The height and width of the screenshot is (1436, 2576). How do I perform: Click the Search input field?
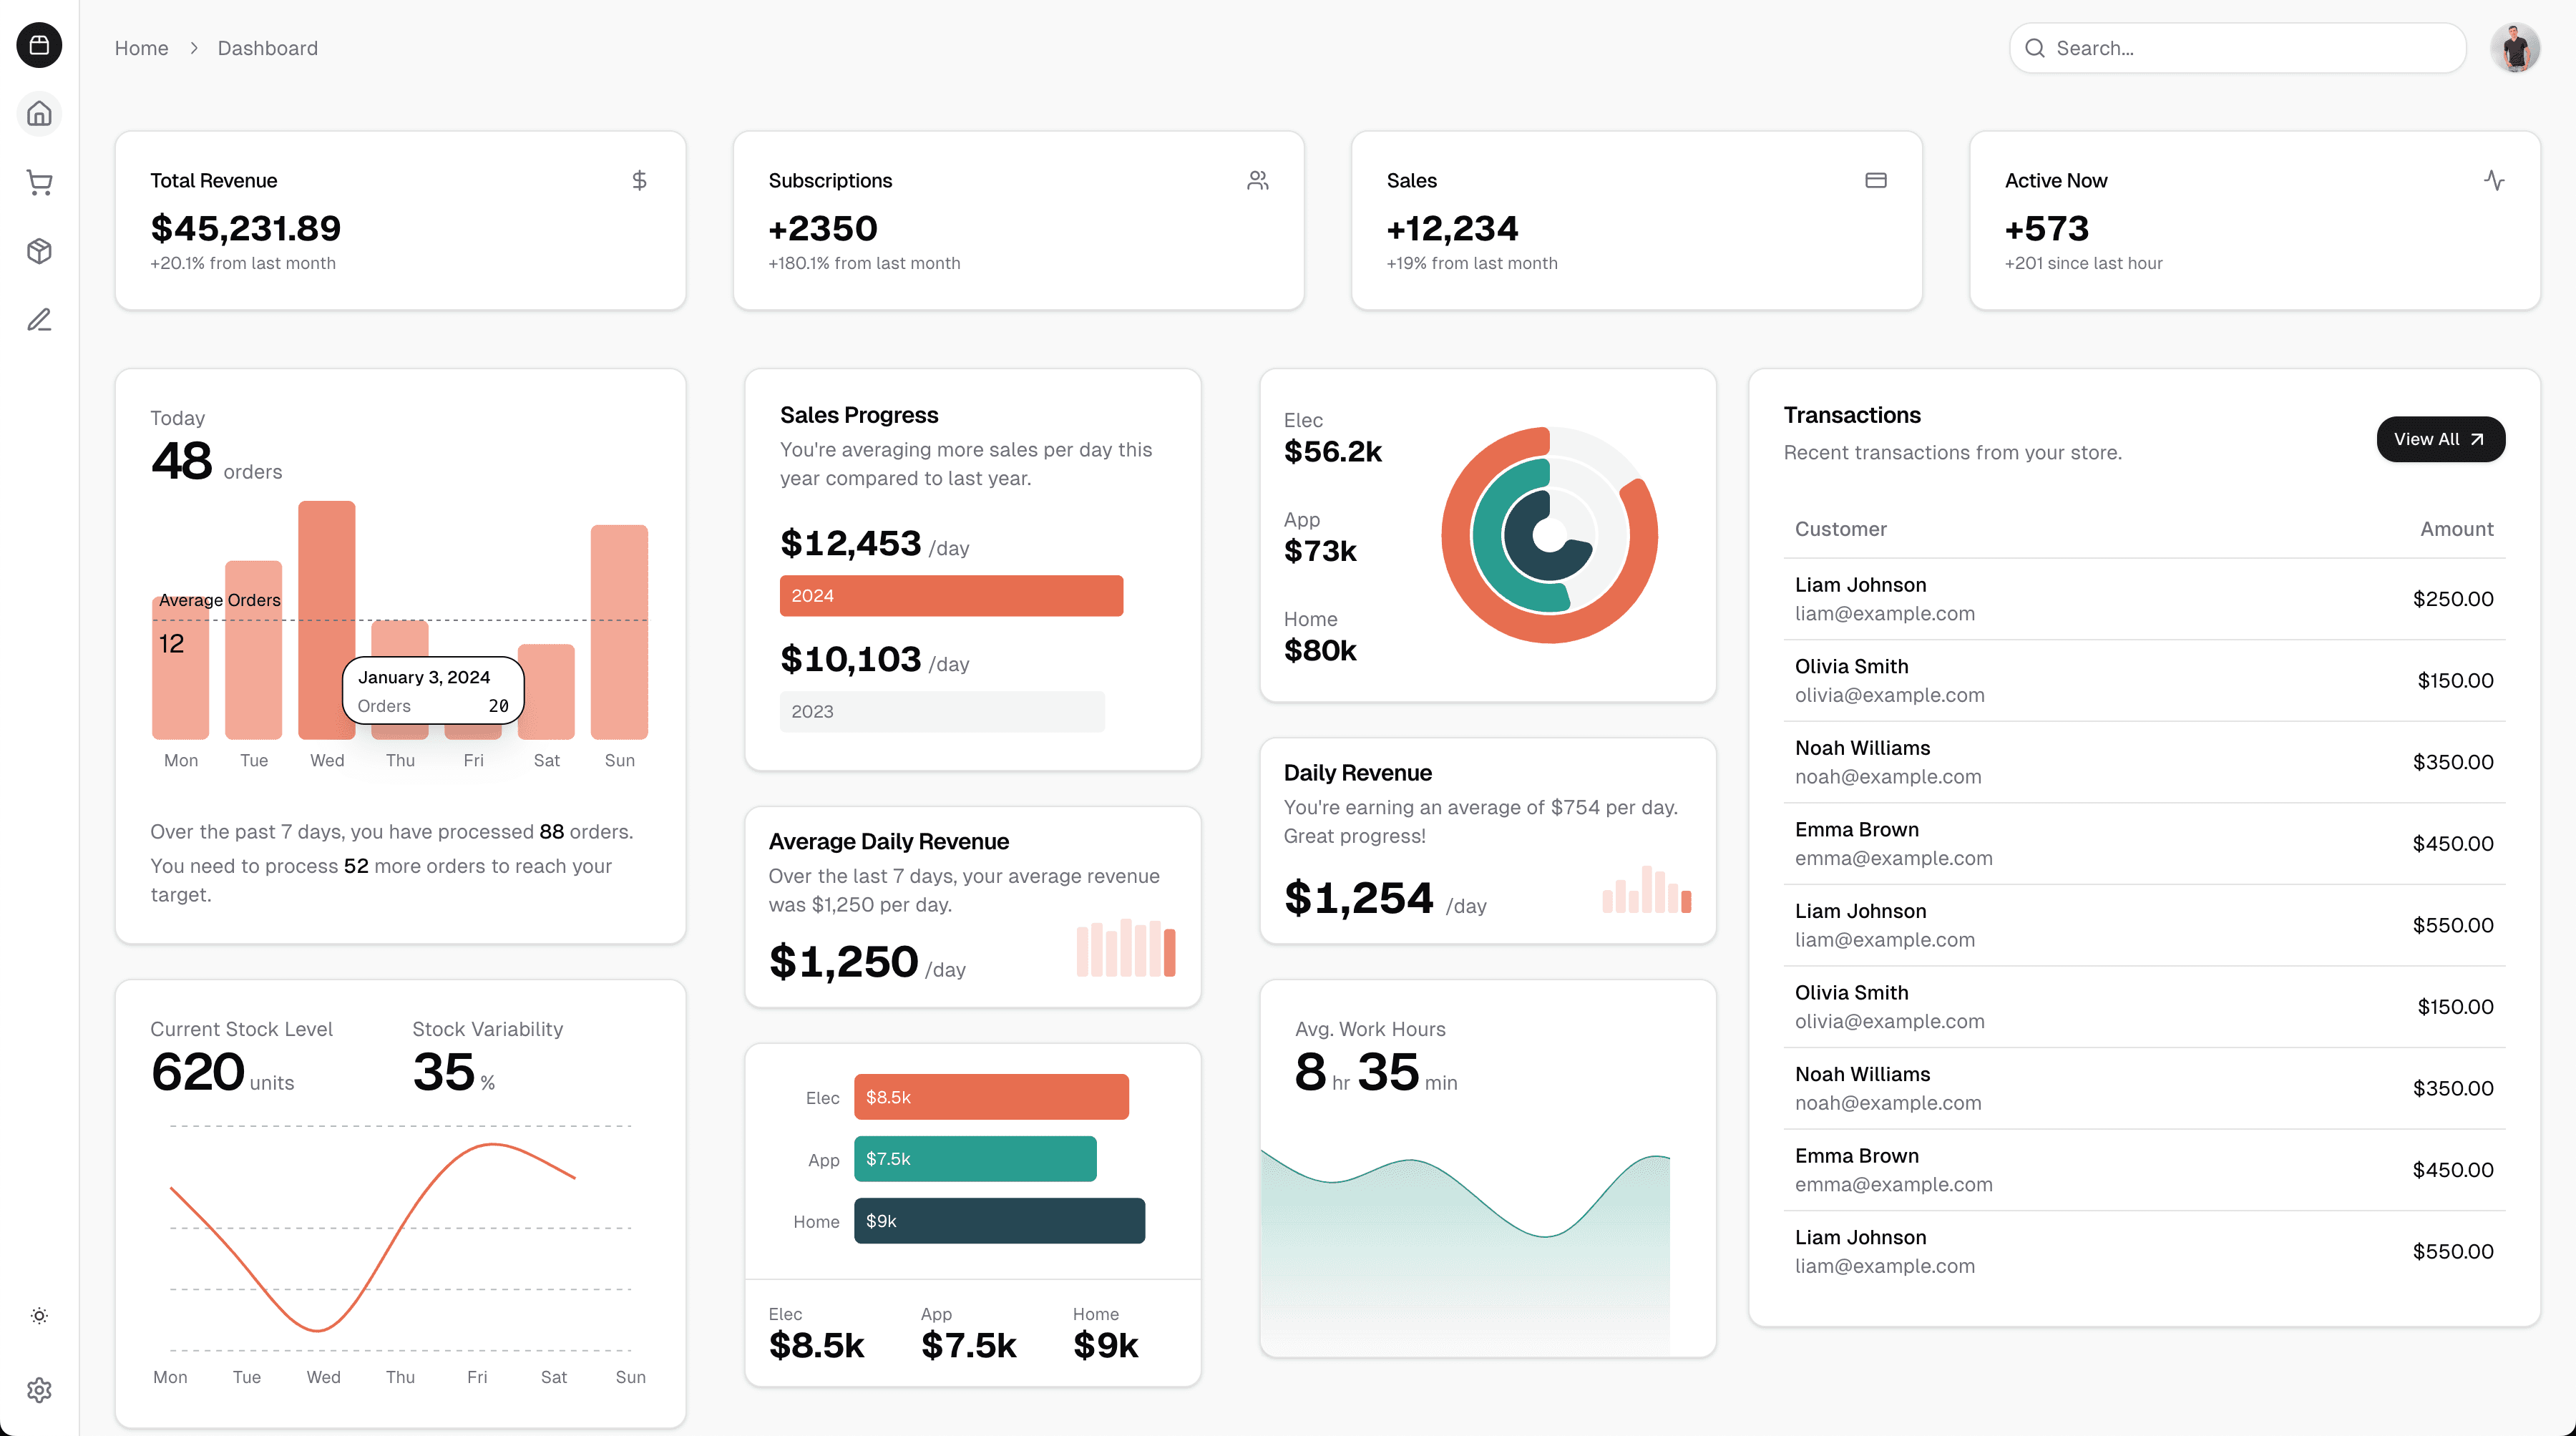click(2238, 48)
